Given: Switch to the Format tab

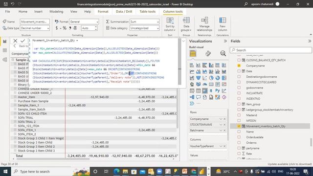Looking at the screenshot, I should point(103,12).
